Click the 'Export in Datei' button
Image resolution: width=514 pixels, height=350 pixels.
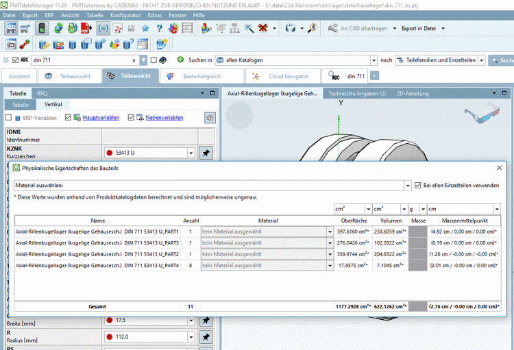tap(419, 29)
